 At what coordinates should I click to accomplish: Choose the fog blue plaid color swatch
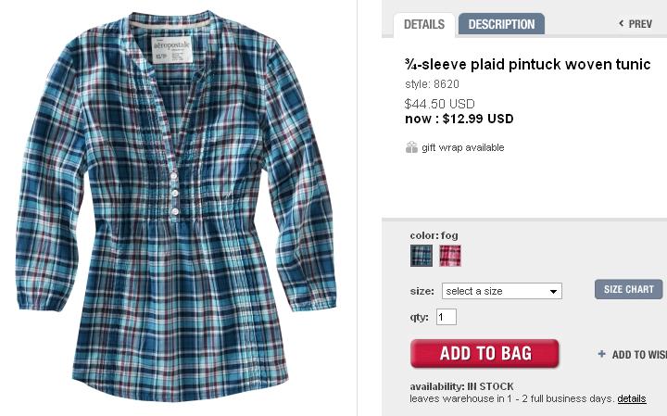pyautogui.click(x=422, y=256)
